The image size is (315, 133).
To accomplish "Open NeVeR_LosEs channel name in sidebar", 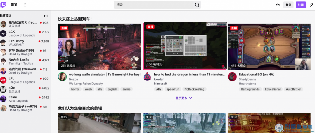I will tap(19, 60).
